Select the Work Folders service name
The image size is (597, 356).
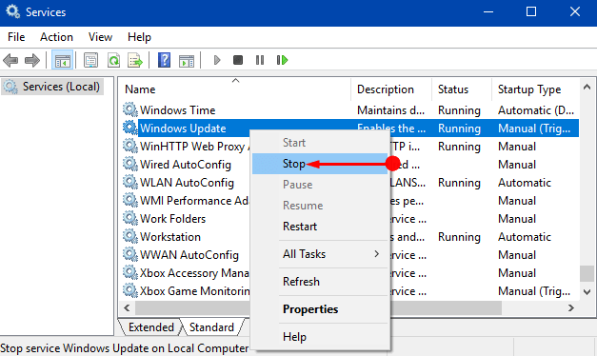(172, 219)
